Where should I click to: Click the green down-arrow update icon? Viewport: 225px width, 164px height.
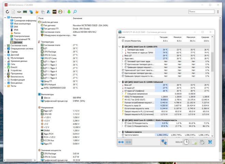click(69, 12)
